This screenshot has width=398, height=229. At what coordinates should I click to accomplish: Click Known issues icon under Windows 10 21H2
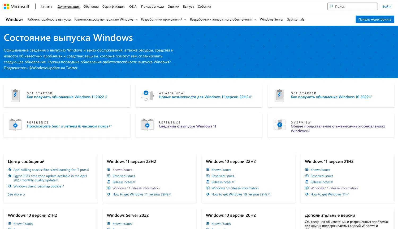pyautogui.click(x=10, y=224)
